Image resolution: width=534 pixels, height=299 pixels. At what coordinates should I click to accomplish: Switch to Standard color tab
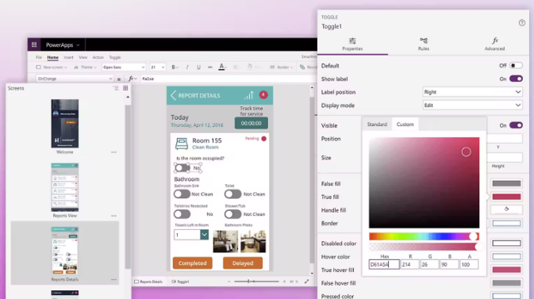[x=377, y=125]
